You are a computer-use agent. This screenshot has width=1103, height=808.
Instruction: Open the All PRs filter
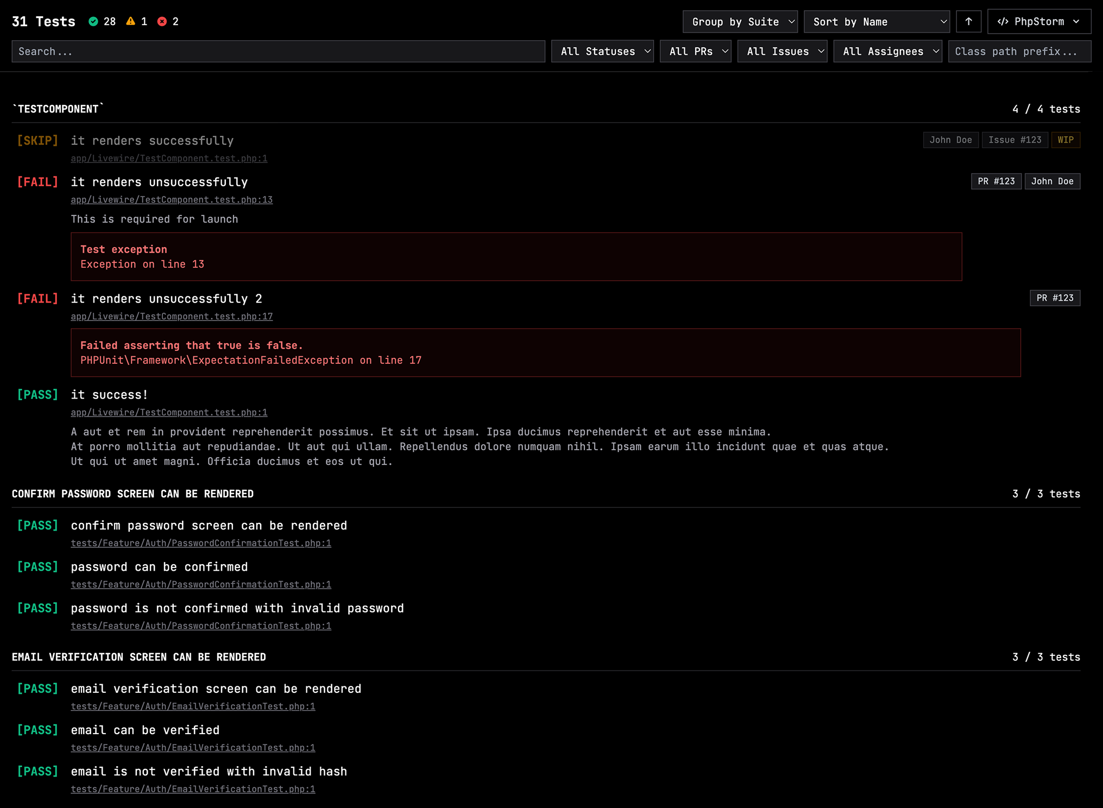[x=695, y=52]
